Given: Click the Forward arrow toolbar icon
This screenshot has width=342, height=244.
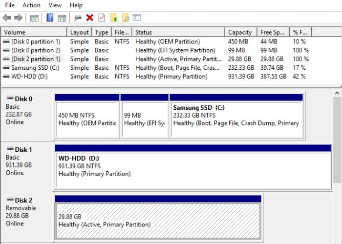Looking at the screenshot, I should coord(18,18).
